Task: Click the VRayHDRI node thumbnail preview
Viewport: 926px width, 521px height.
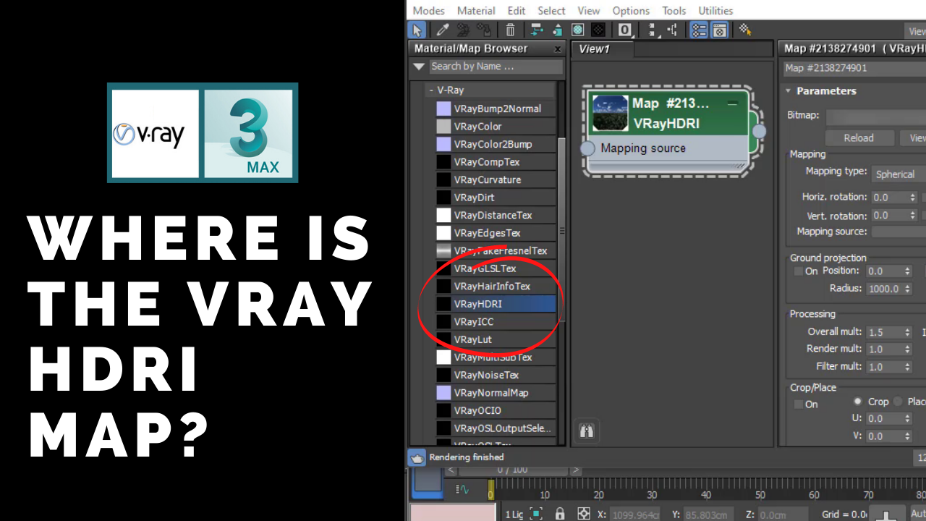Action: click(610, 113)
